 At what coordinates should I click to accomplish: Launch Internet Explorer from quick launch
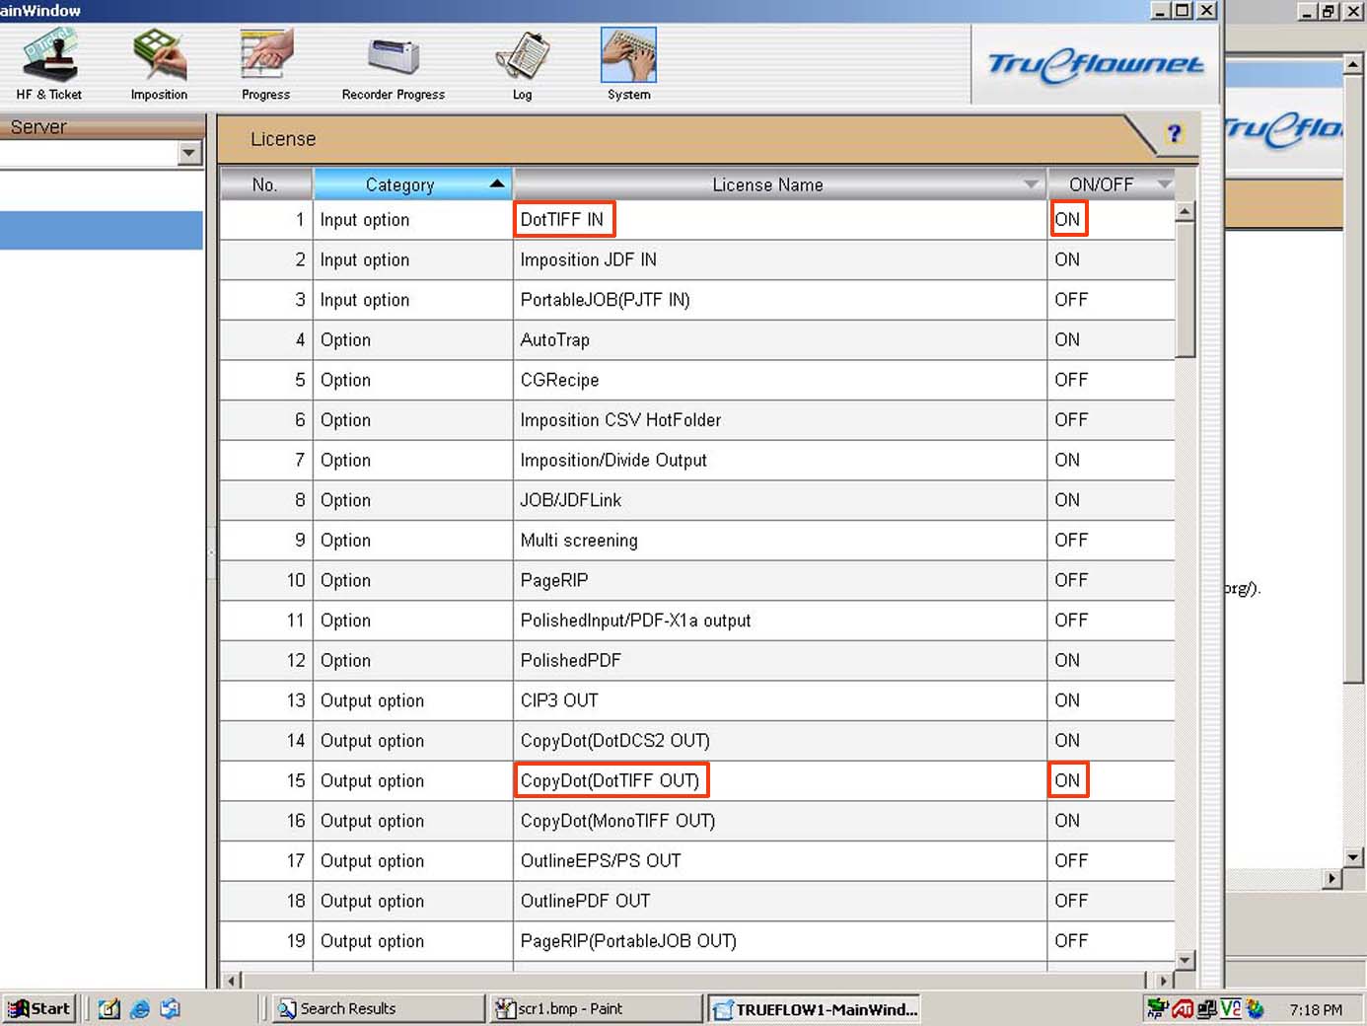[140, 1008]
